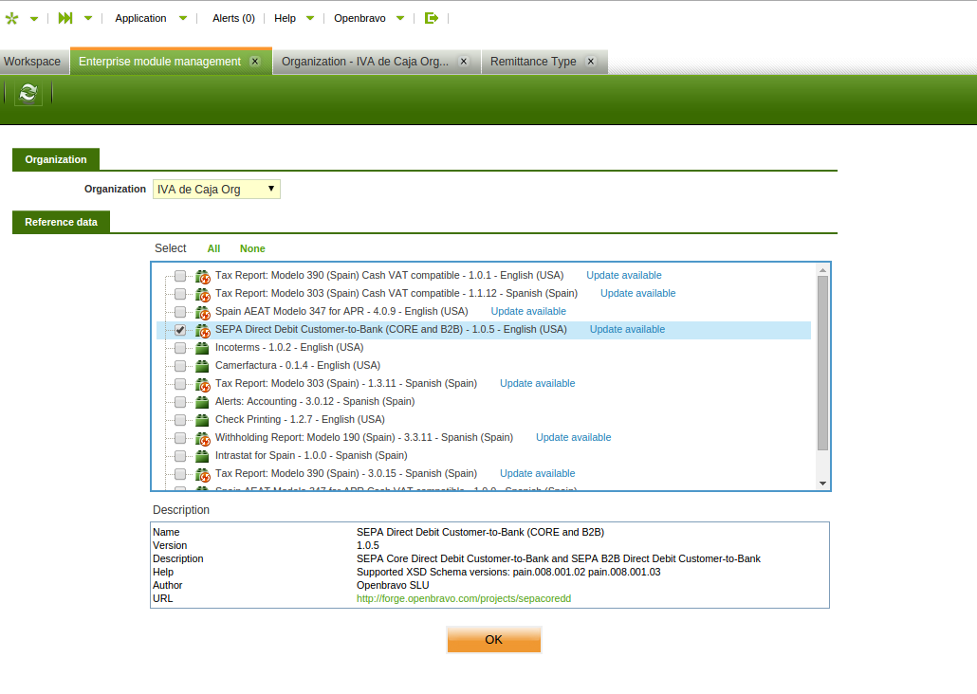Click module icon for Check Printing

[x=202, y=420]
